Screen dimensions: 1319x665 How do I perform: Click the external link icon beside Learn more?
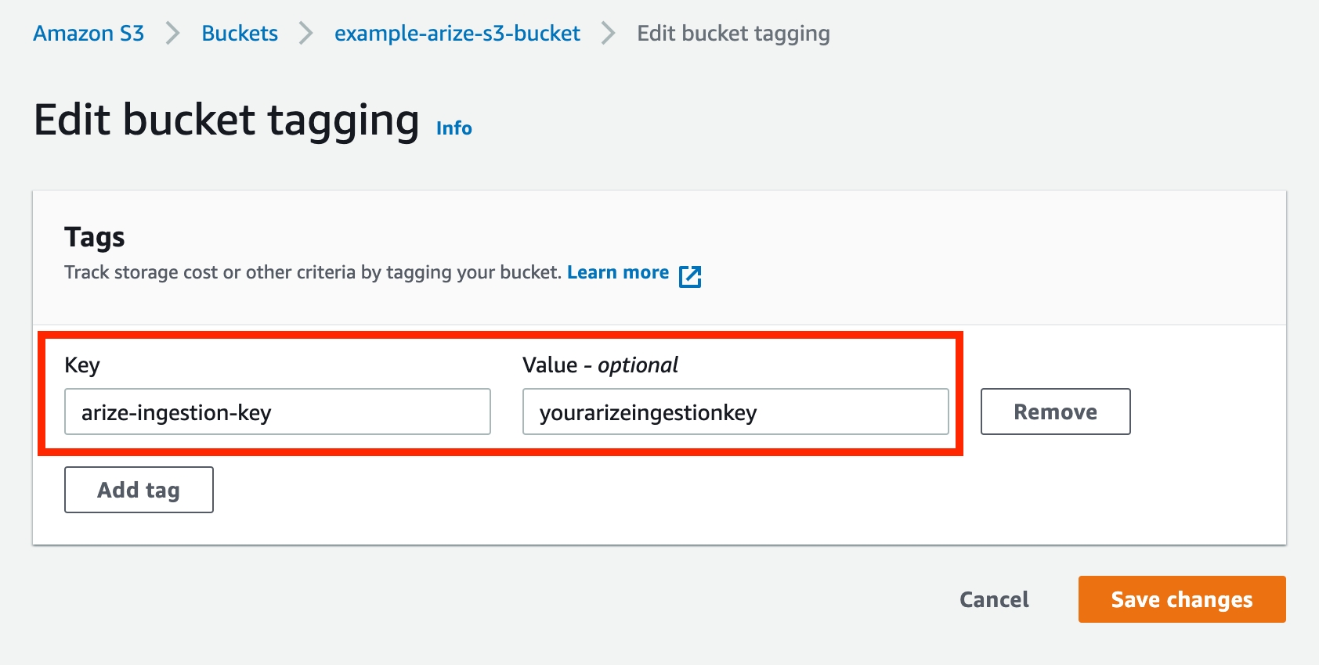690,276
